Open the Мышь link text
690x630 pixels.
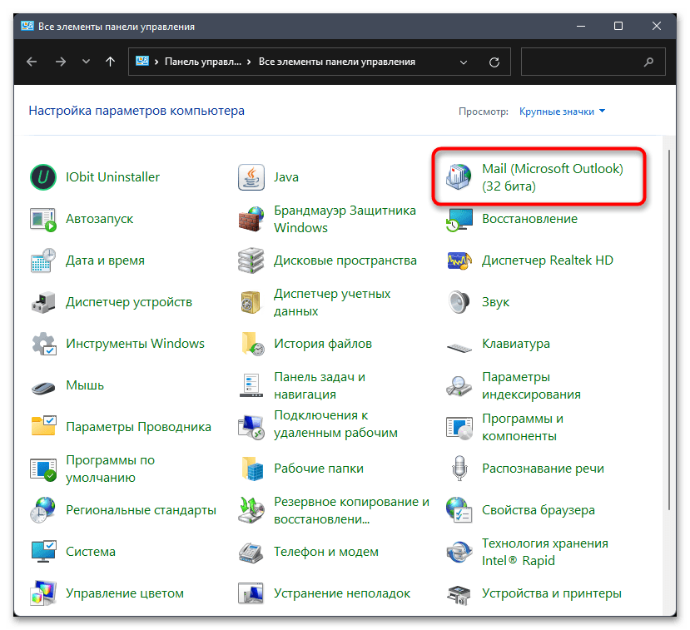pyautogui.click(x=85, y=385)
